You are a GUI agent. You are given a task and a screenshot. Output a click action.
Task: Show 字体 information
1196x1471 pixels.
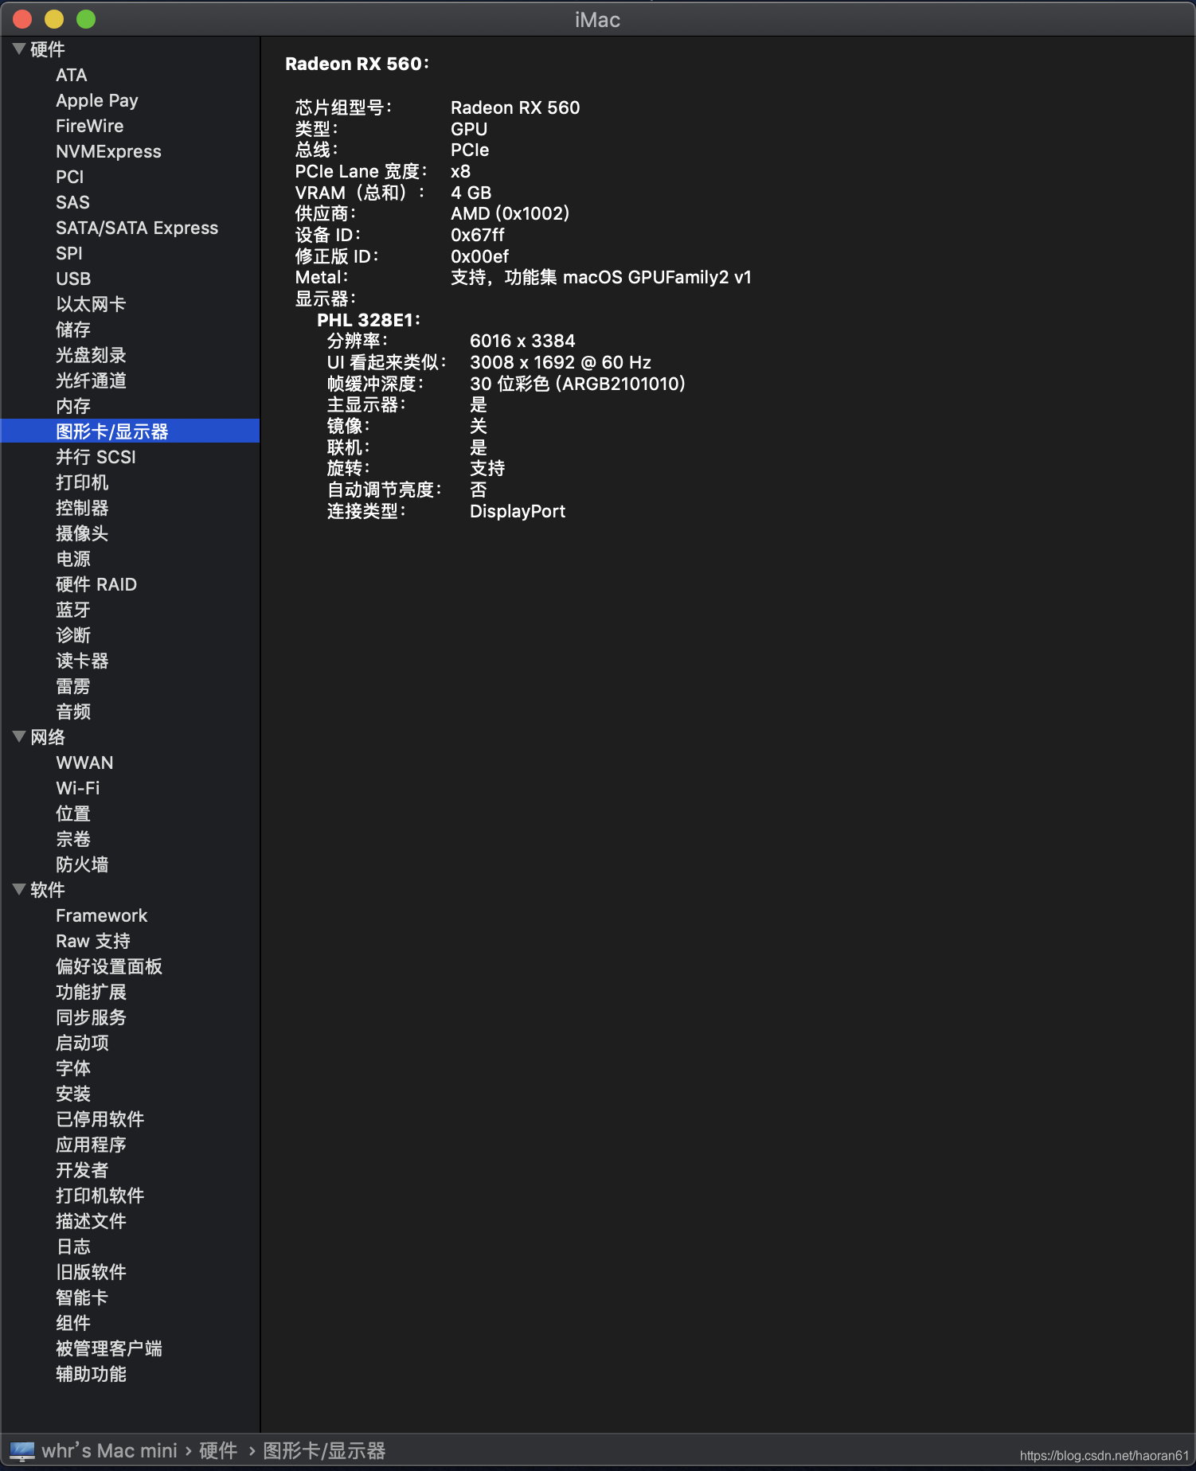(73, 1068)
